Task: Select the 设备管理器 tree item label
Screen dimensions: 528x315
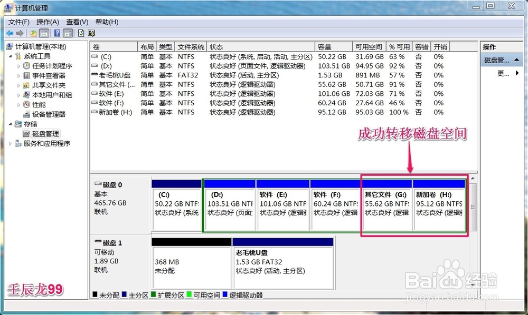Action: (49, 114)
